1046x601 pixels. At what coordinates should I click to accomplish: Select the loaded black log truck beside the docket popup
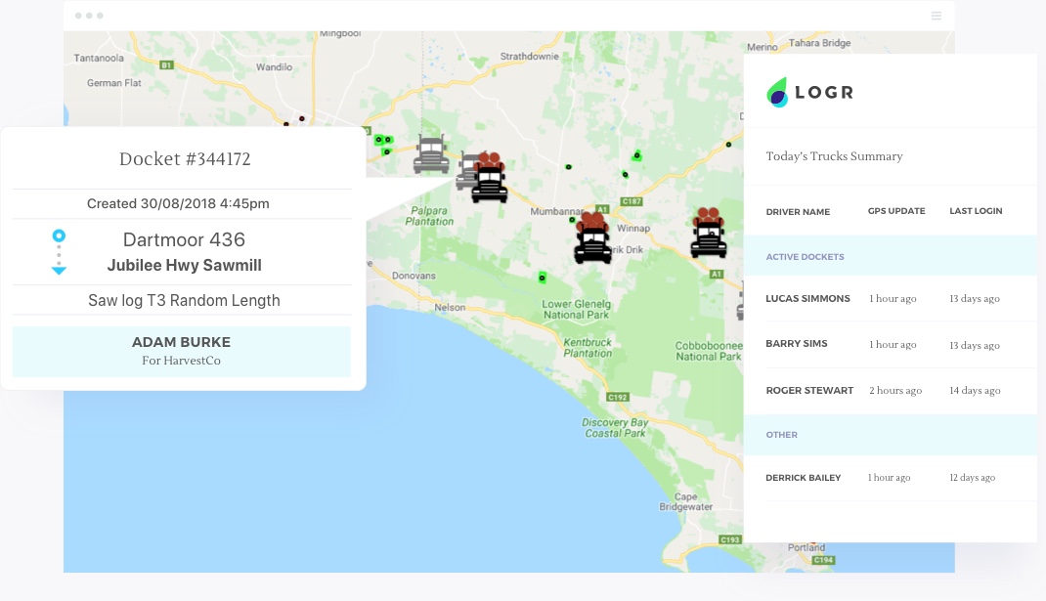pos(490,178)
